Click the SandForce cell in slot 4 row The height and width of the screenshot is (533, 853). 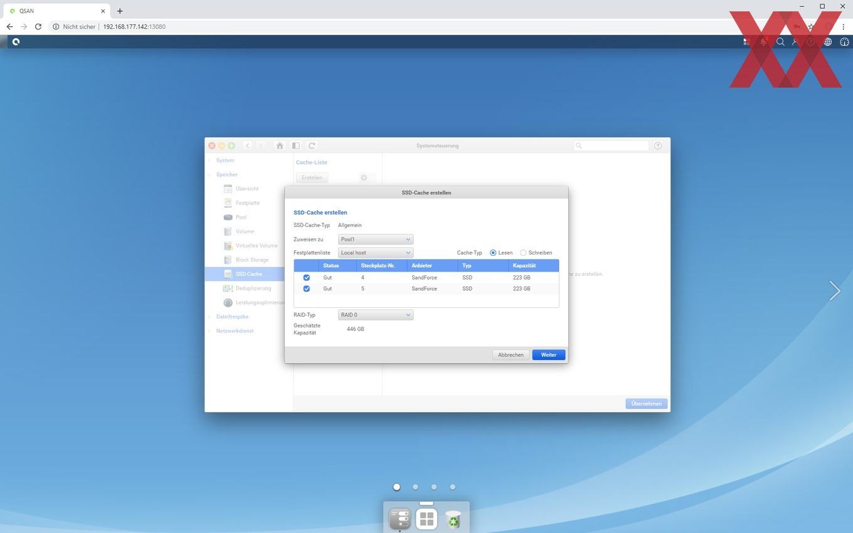pos(424,277)
